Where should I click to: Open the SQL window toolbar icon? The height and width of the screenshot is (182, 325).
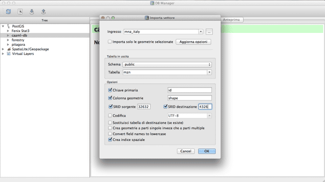tap(20, 12)
